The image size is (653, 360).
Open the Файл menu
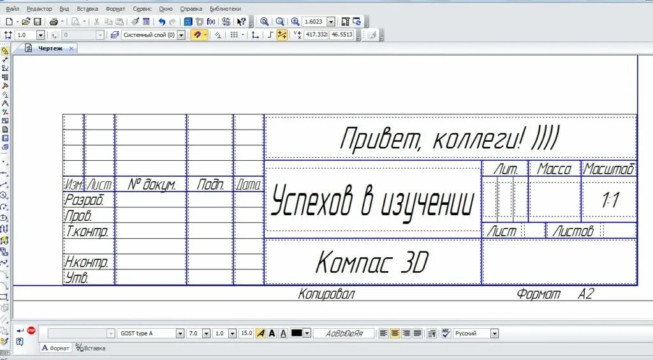point(13,9)
